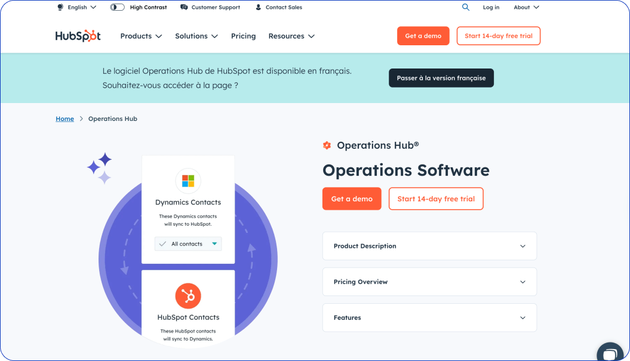Viewport: 630px width, 361px height.
Task: Open the search magnifier icon
Action: (466, 7)
